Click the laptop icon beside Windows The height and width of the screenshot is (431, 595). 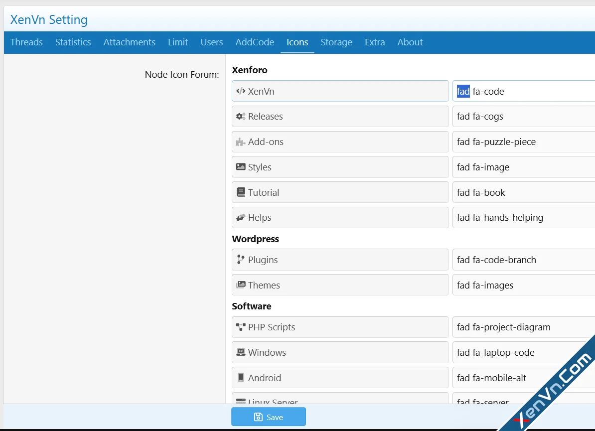click(241, 352)
